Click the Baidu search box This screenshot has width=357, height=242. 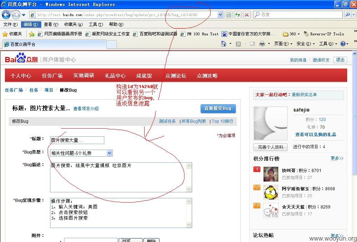pos(298,15)
